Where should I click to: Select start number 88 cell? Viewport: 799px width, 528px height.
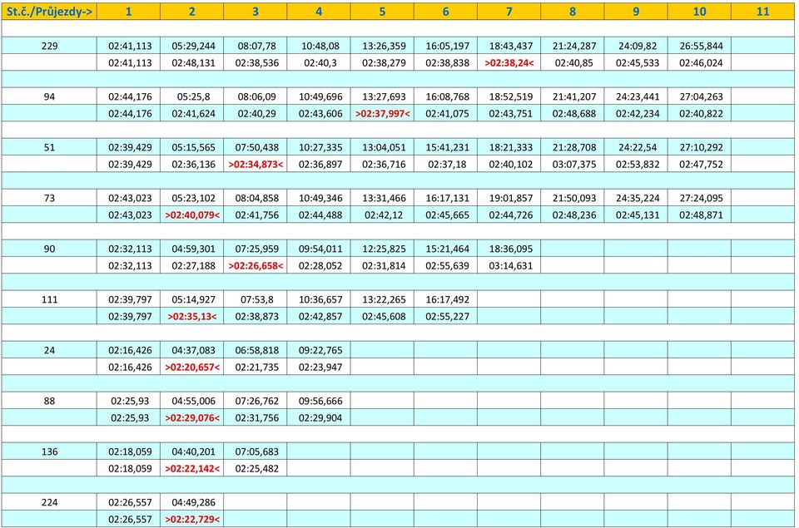49,401
